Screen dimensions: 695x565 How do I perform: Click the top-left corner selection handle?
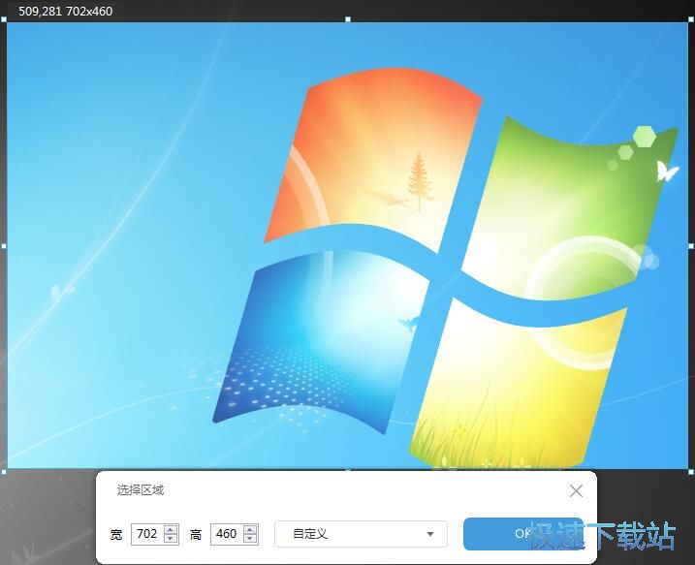[x=4, y=19]
